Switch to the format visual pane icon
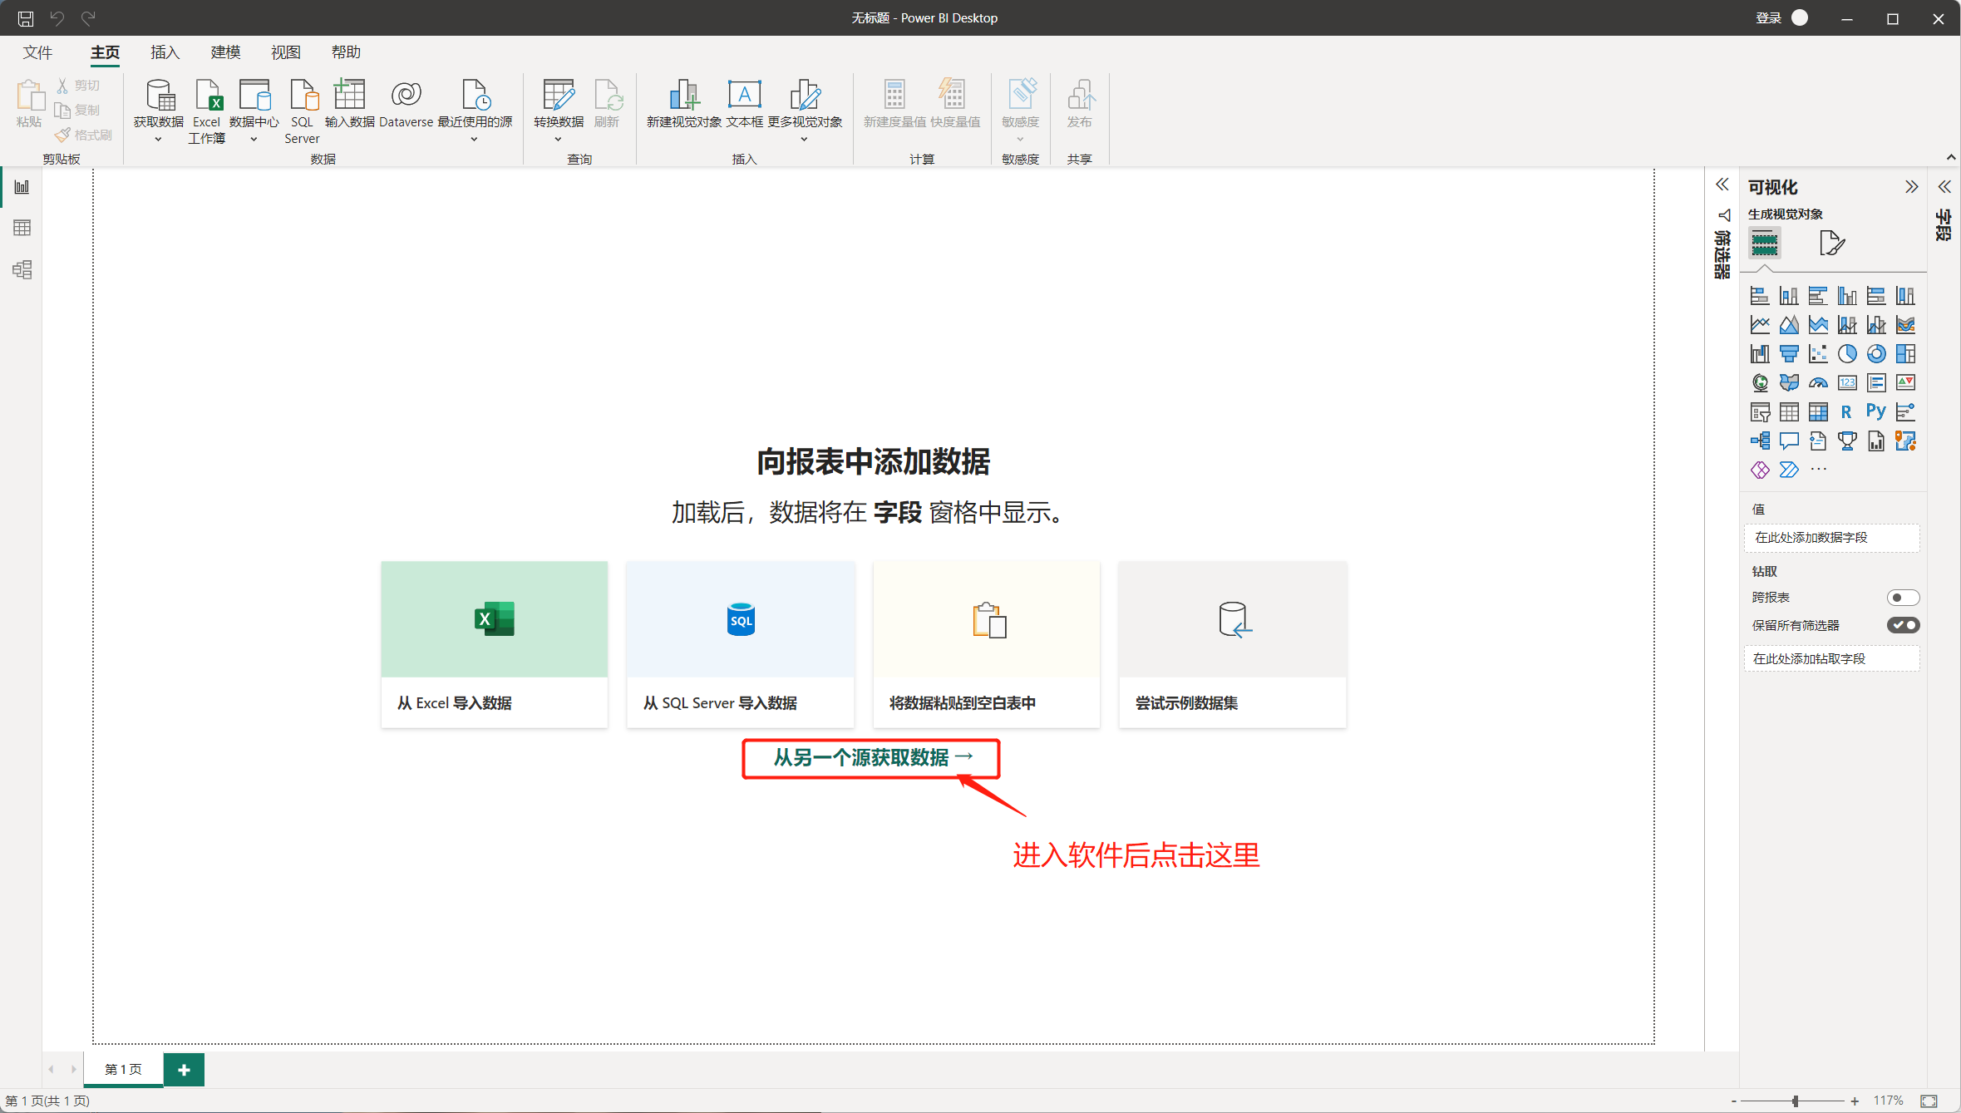This screenshot has height=1113, width=1961. 1831,244
